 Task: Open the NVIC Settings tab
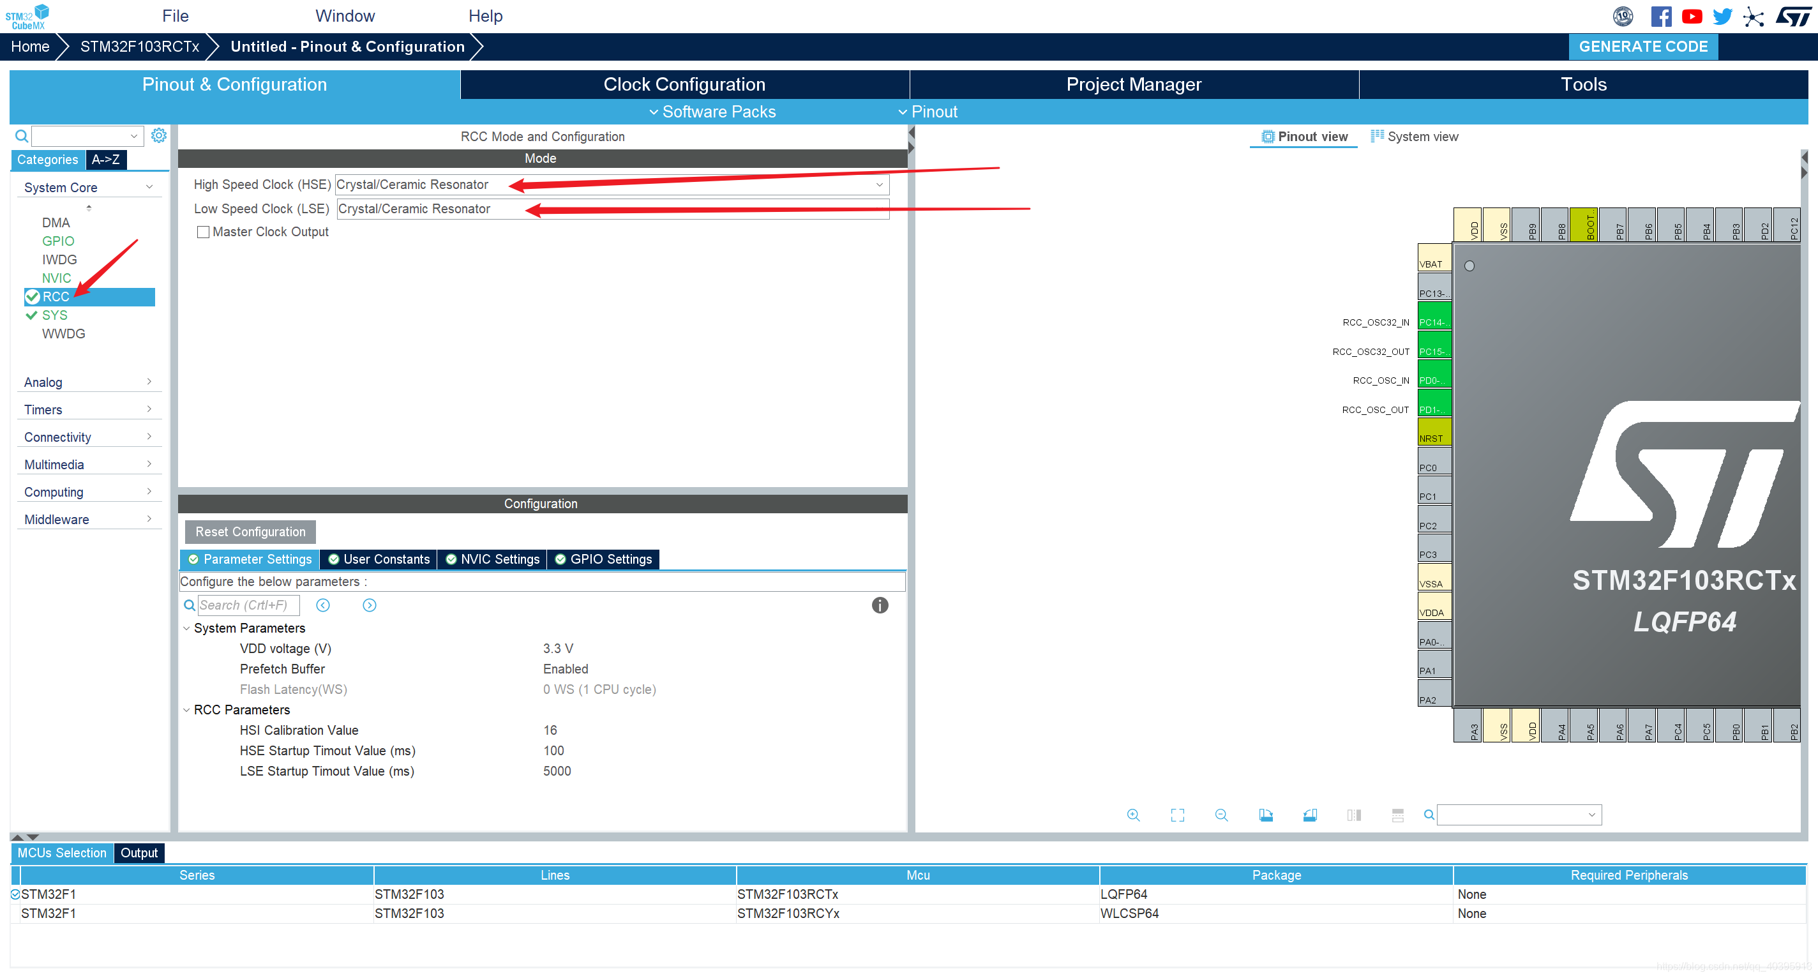tap(492, 559)
